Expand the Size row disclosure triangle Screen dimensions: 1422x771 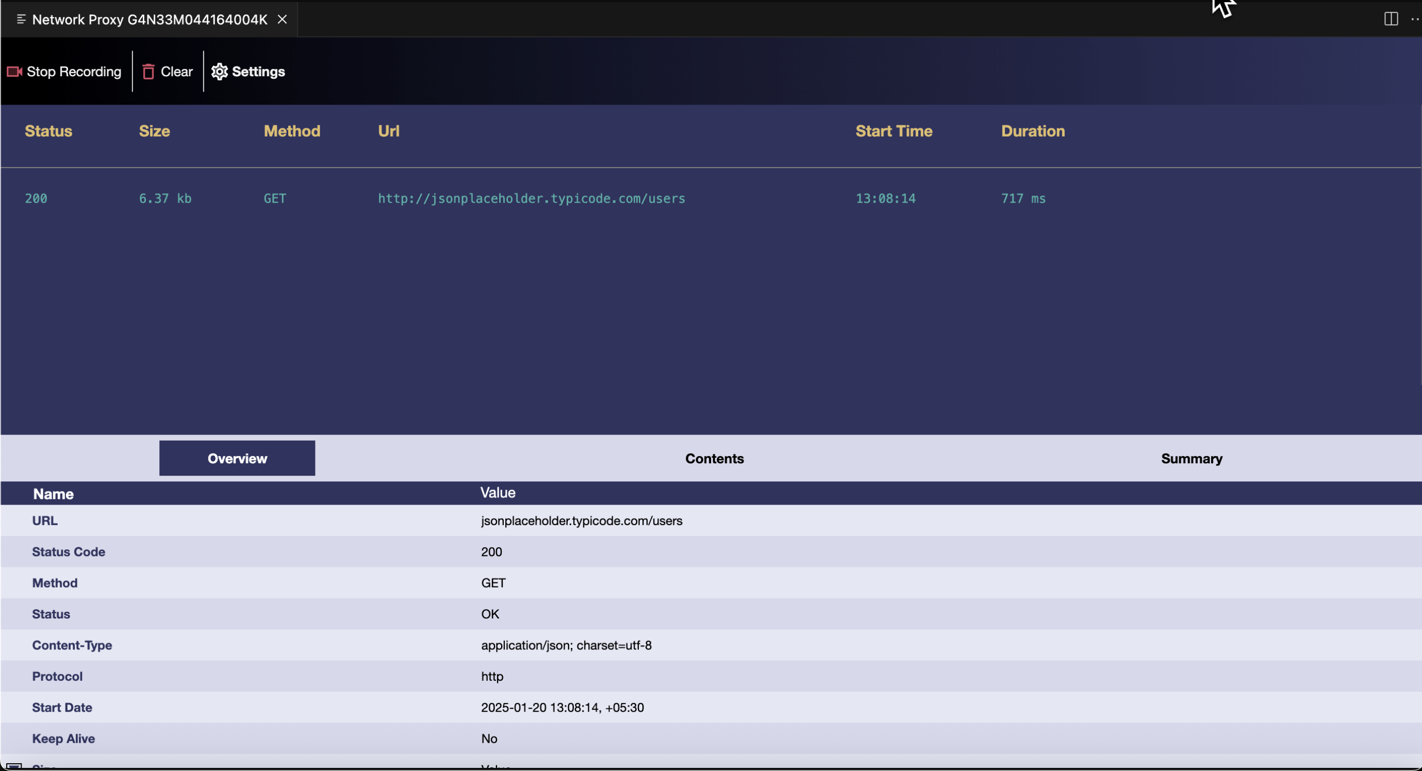tap(14, 766)
